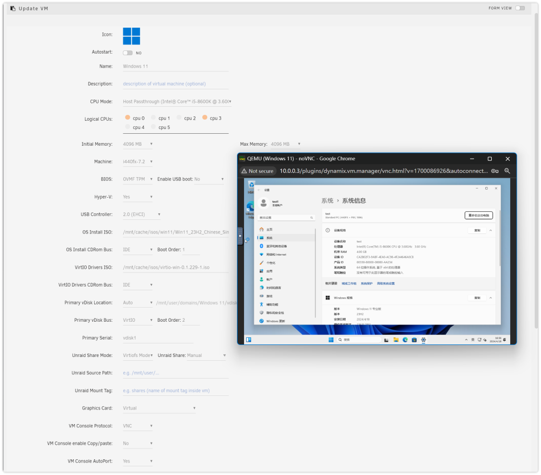Toggle logical cpu 5

click(154, 127)
